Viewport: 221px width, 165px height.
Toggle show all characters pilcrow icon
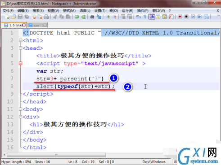tap(145, 17)
